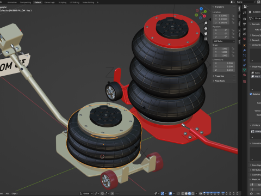This screenshot has height=196, width=261.
Task: Toggle the X-Ray display button
Action: click(178, 193)
